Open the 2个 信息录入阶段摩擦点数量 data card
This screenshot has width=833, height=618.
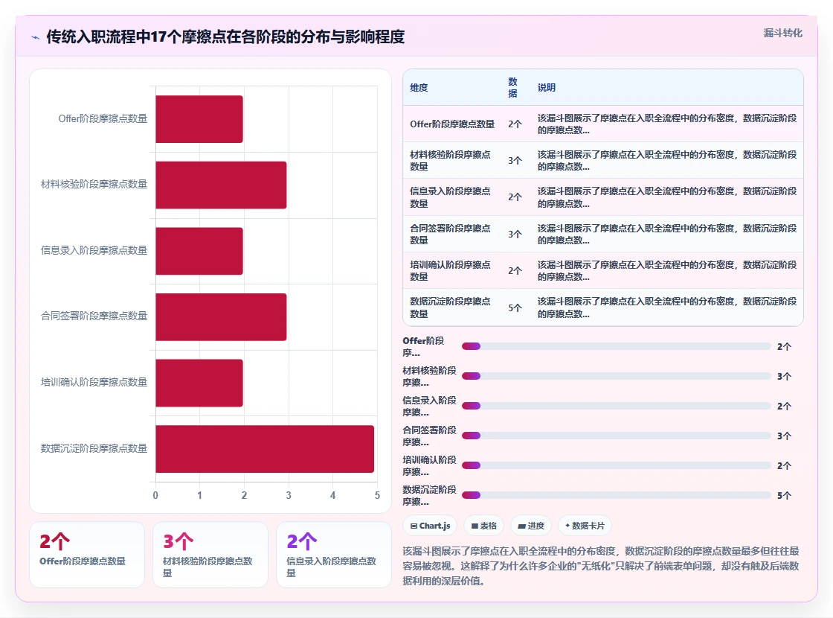coord(334,554)
